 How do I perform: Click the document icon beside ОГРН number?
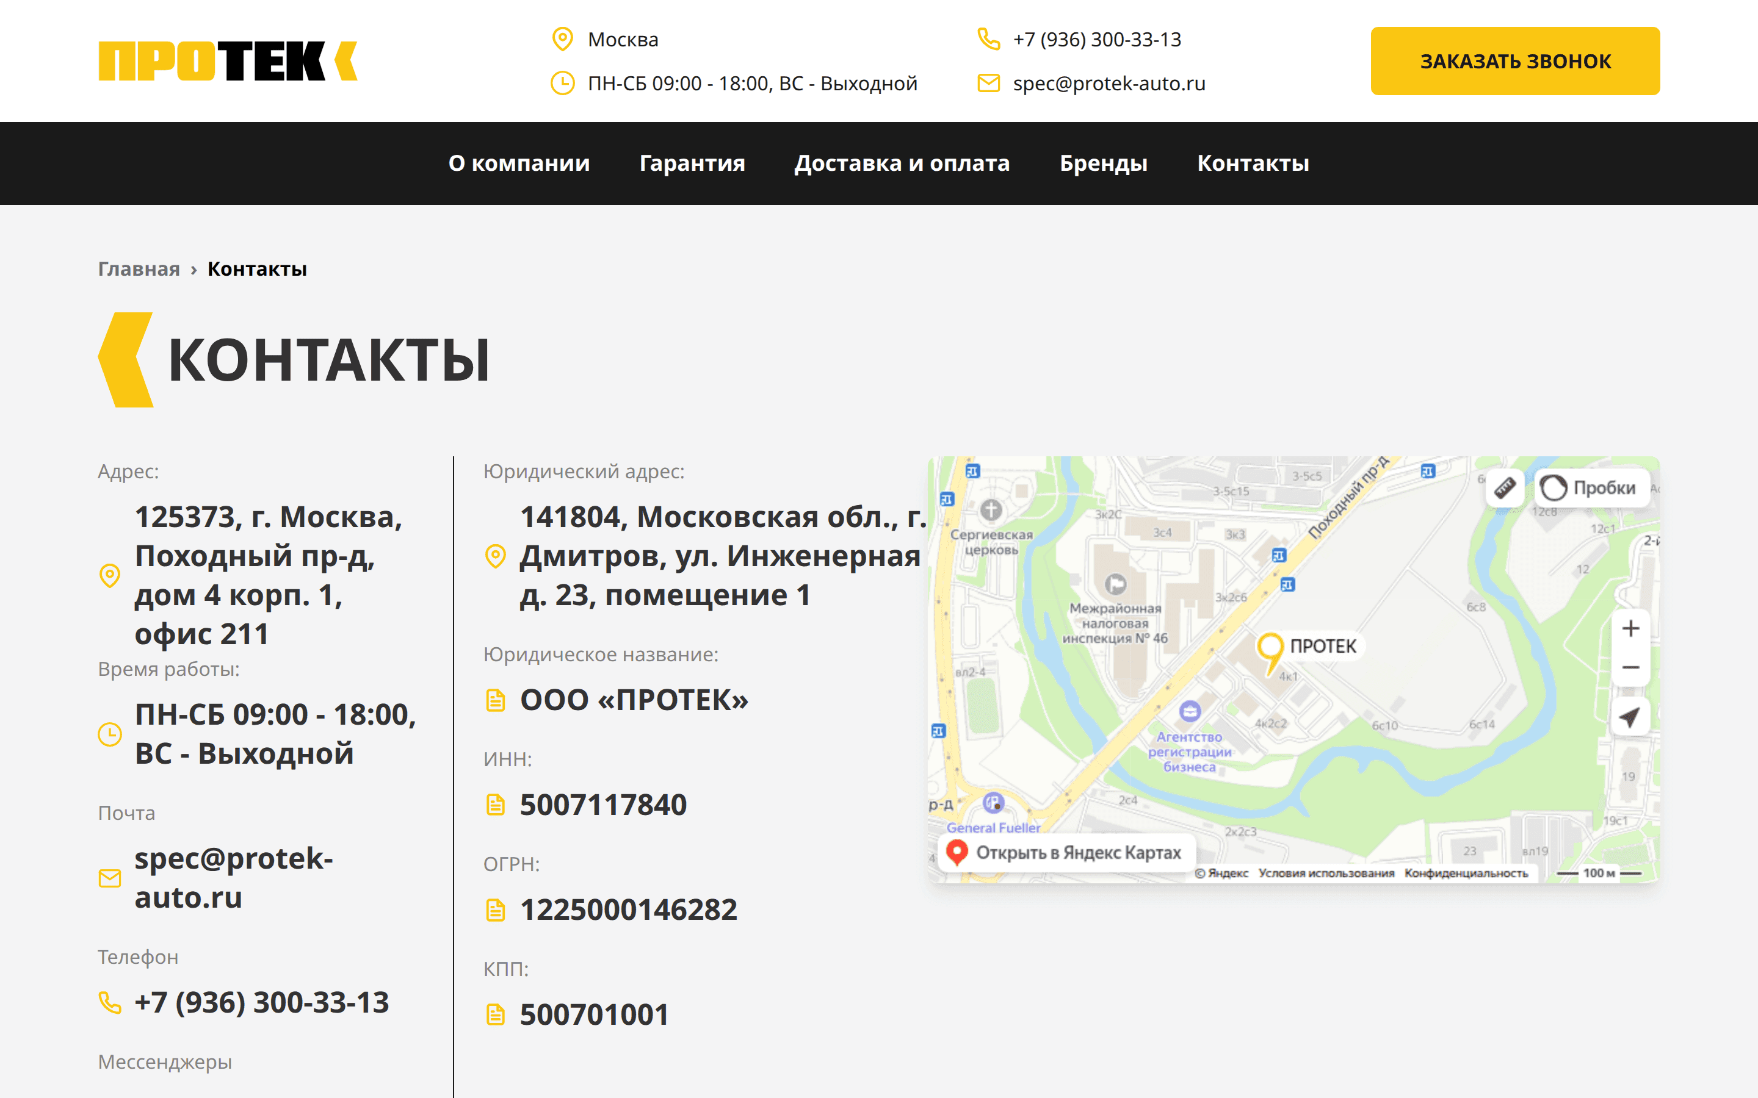tap(496, 909)
